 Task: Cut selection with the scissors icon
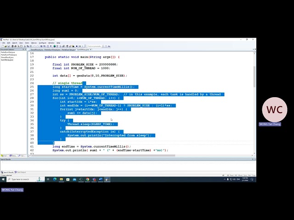click(25, 46)
